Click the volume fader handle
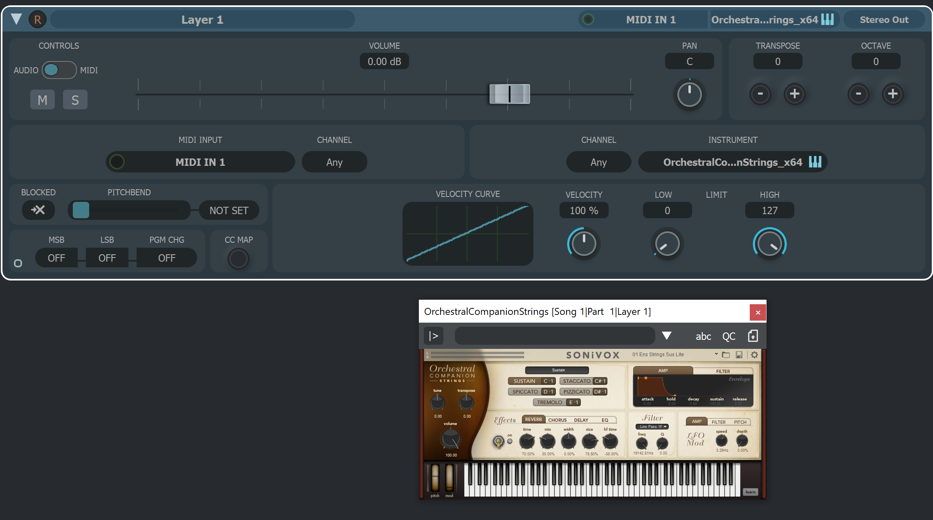Image resolution: width=933 pixels, height=520 pixels. pos(509,94)
